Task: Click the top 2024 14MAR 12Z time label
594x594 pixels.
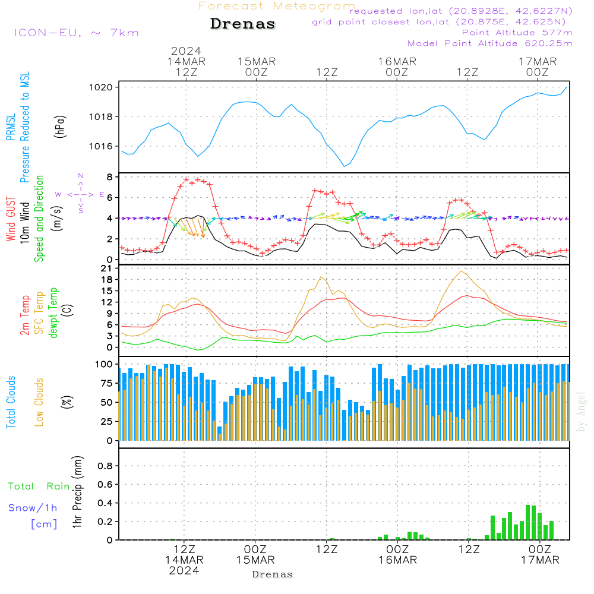Action: (187, 61)
